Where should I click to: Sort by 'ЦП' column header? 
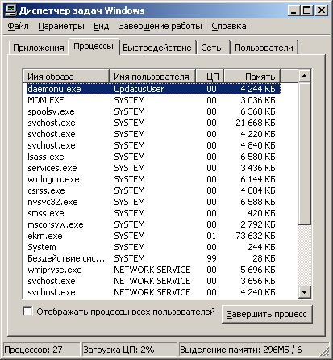(210, 77)
